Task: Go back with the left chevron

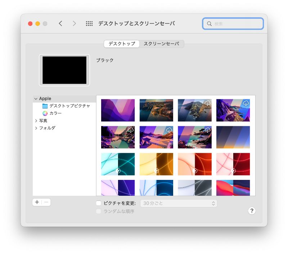Action: pos(60,23)
